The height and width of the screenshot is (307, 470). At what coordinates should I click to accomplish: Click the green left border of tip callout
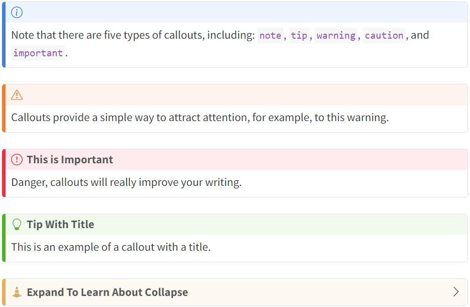4,238
